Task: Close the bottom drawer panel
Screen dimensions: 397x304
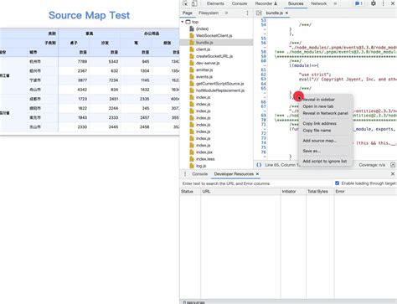Action: (x=393, y=174)
